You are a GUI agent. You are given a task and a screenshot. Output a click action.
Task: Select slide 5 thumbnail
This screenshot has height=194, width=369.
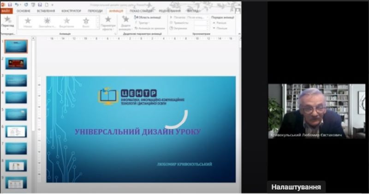coord(16,115)
